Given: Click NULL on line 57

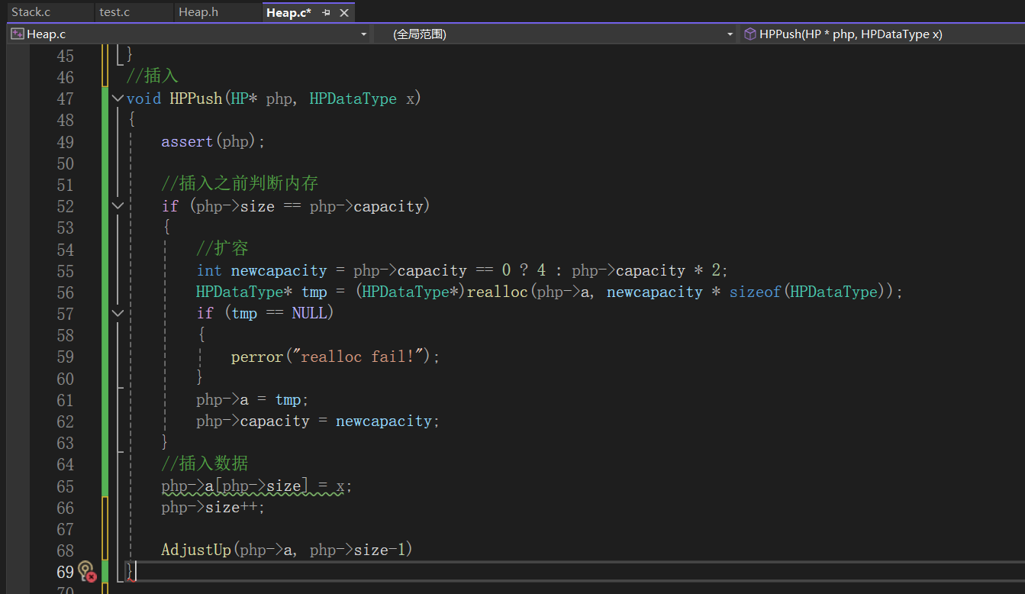Looking at the screenshot, I should point(309,313).
